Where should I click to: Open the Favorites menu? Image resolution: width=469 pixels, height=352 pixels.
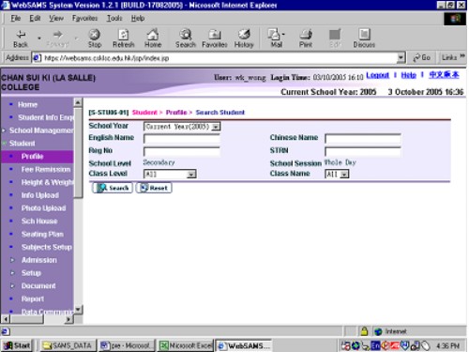pos(84,18)
